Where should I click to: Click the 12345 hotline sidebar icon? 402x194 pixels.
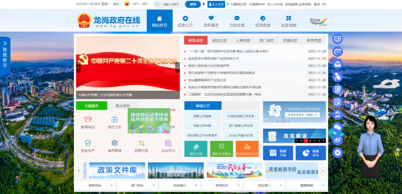[337, 51]
